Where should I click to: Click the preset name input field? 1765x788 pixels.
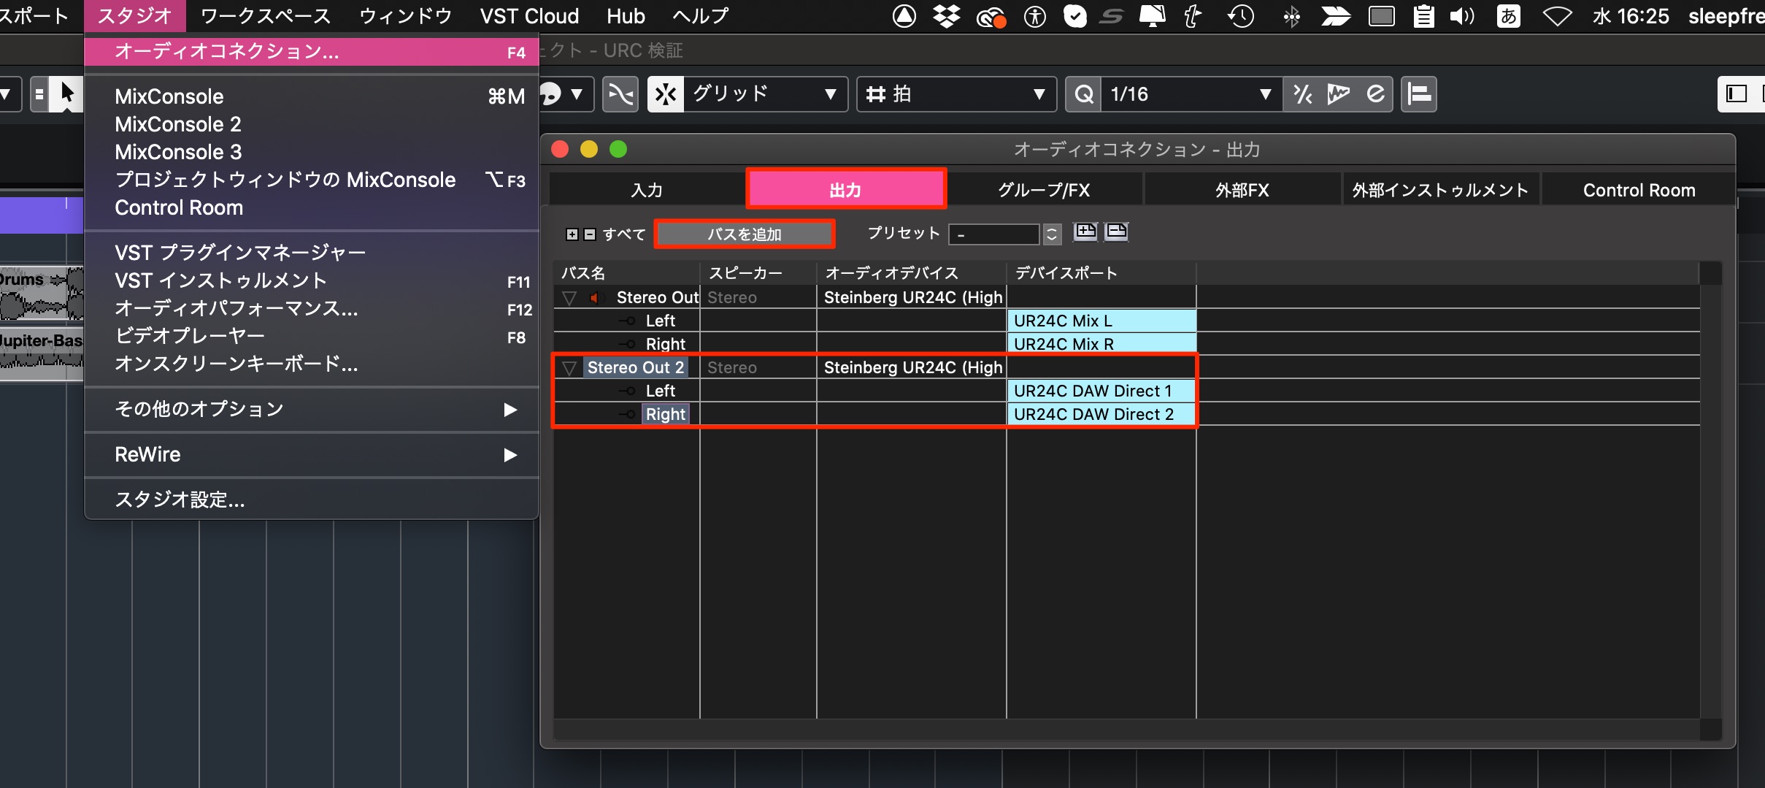[994, 234]
